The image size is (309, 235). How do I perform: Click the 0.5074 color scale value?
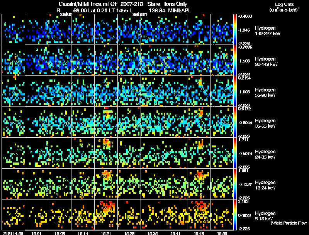[x=246, y=154]
